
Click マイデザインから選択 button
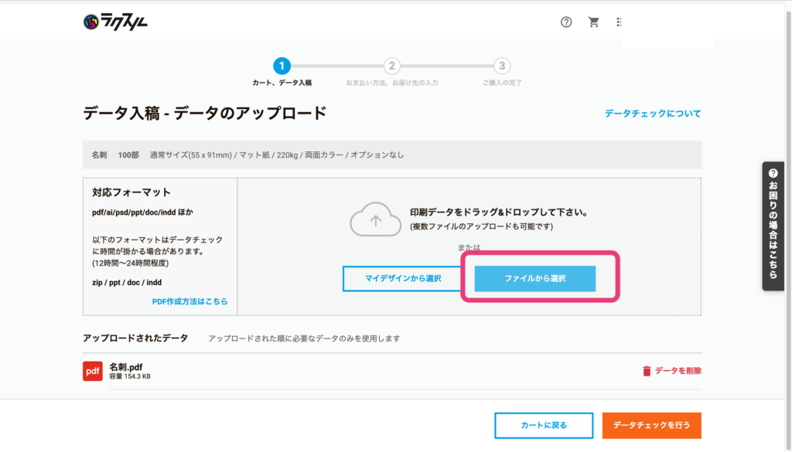click(x=403, y=278)
